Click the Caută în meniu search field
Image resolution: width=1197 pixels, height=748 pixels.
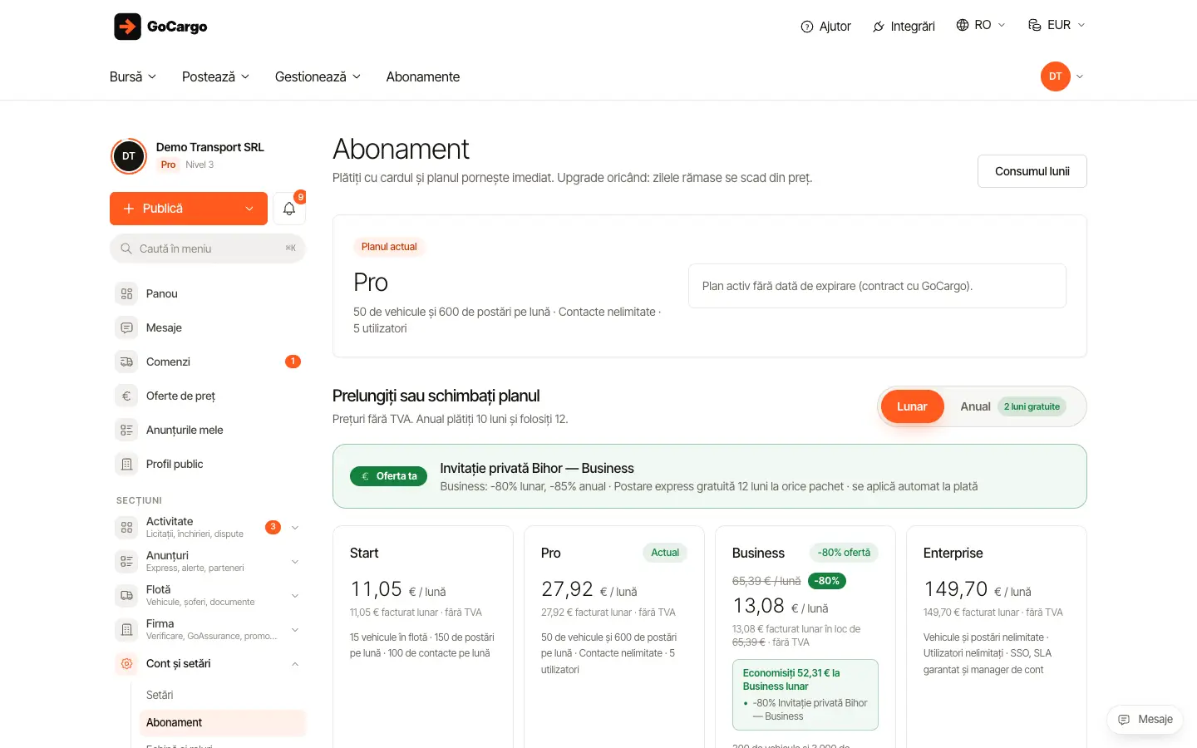click(208, 249)
